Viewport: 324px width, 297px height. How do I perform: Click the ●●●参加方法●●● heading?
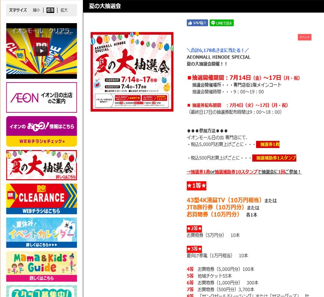[x=207, y=131]
